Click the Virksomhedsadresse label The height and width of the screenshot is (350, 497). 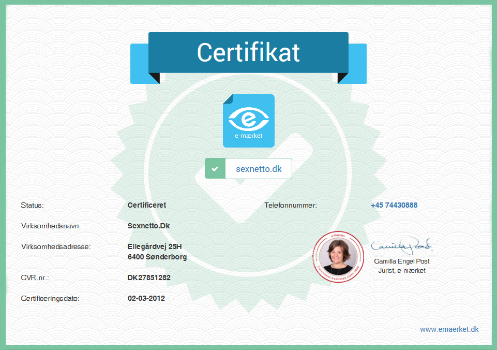(x=56, y=246)
